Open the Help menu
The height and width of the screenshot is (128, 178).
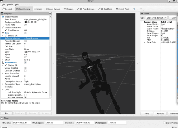click(x=17, y=5)
